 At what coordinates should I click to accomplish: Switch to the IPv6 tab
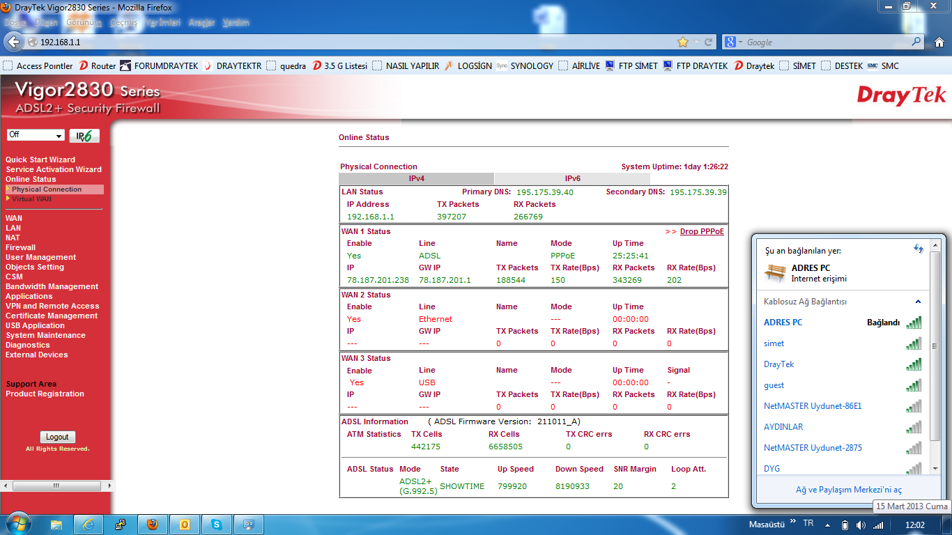pyautogui.click(x=572, y=179)
